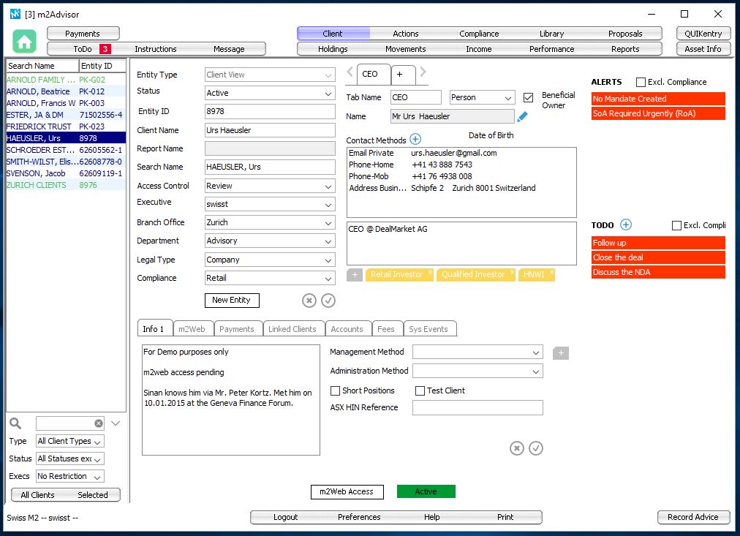
Task: Enable Excl. Compli checkbox in TODO
Action: [x=676, y=225]
